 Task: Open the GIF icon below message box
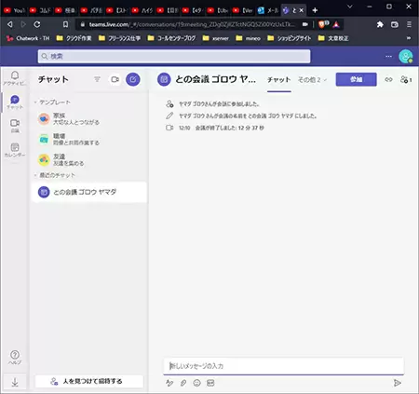(x=210, y=383)
